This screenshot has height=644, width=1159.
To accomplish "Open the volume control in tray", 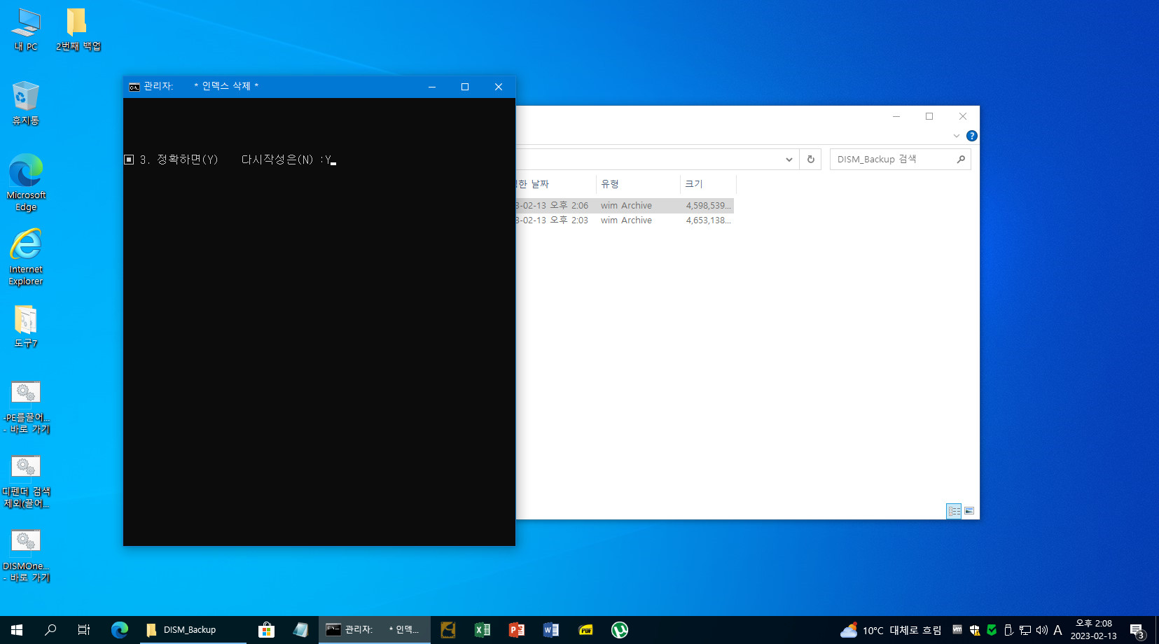I will point(1042,630).
